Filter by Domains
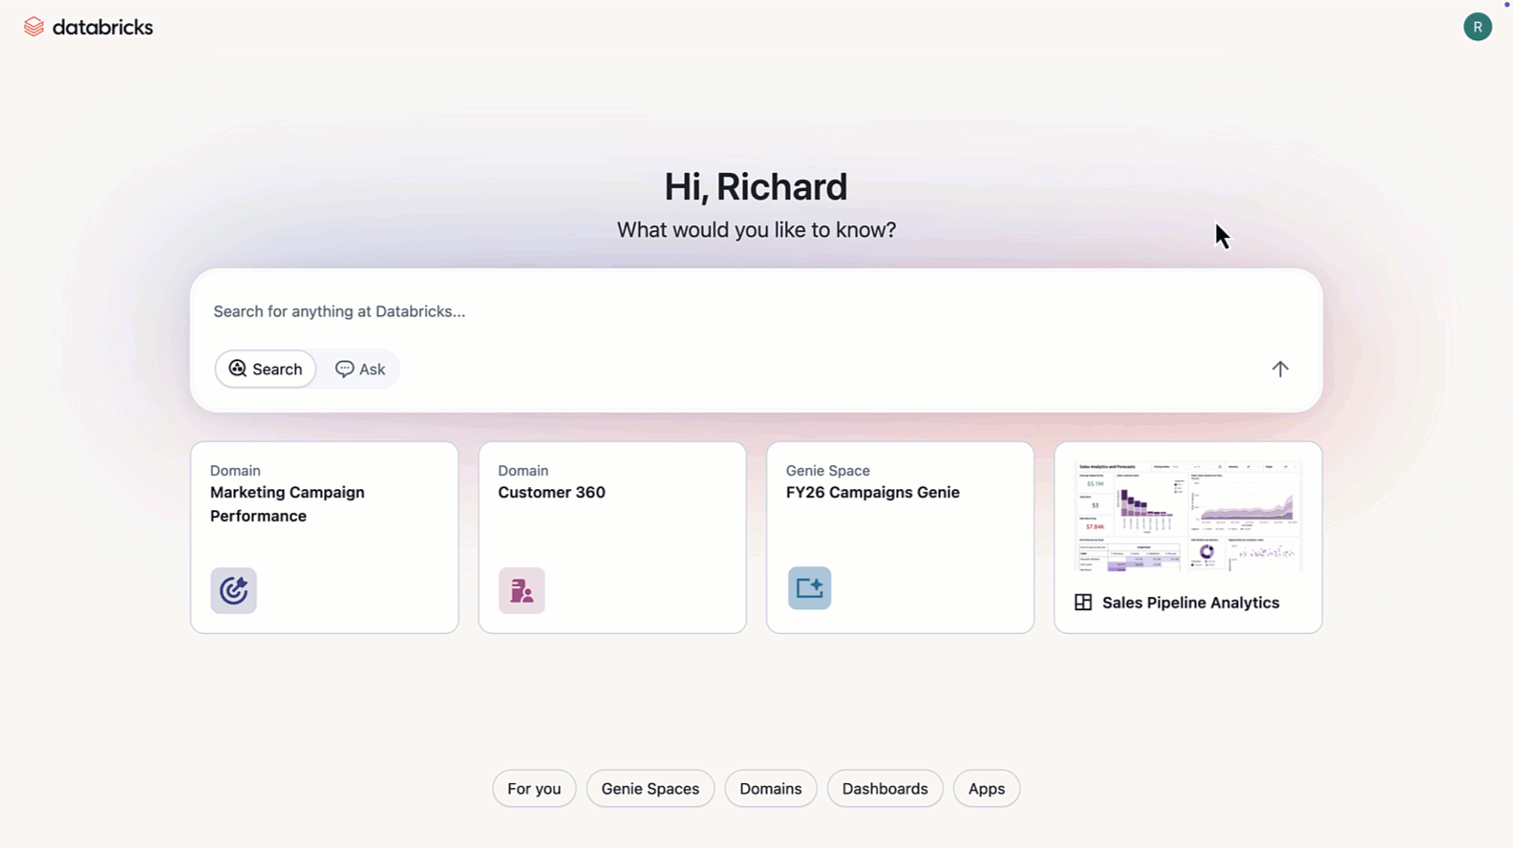The image size is (1513, 848). [771, 789]
